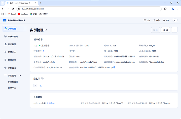This screenshot has width=181, height=119.
Task: Open the 帮助 help menu
Action: tap(156, 20)
